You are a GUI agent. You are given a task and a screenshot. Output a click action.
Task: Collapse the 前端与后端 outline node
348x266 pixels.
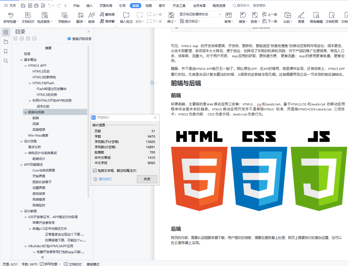26,112
